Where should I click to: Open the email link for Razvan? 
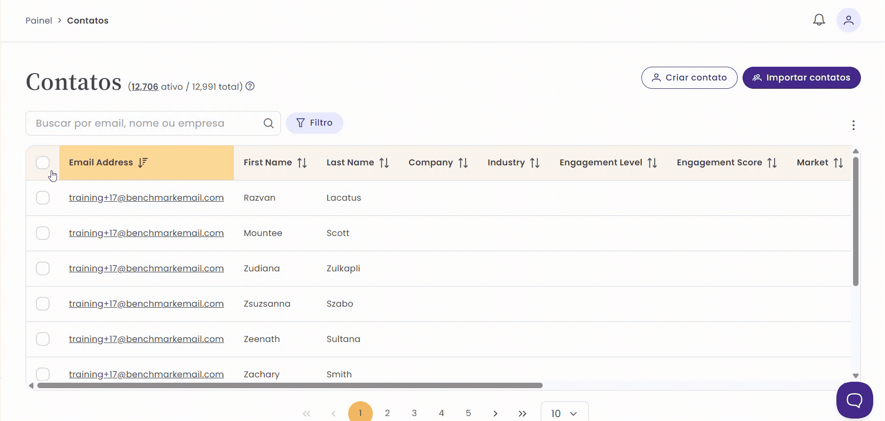[x=146, y=198]
